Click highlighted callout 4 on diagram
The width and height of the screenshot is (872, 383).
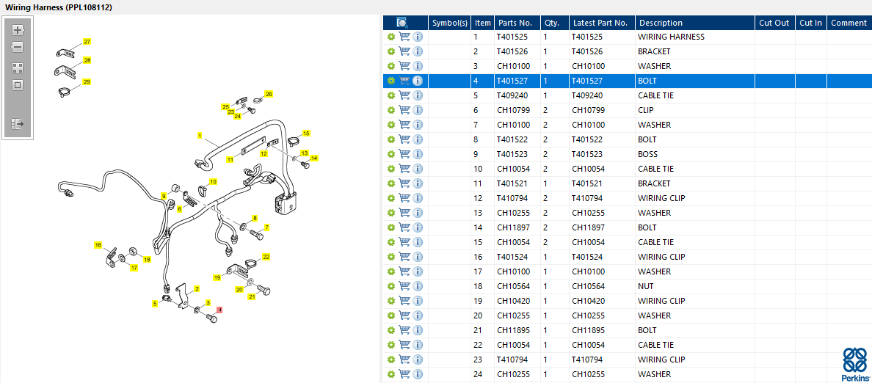(219, 310)
